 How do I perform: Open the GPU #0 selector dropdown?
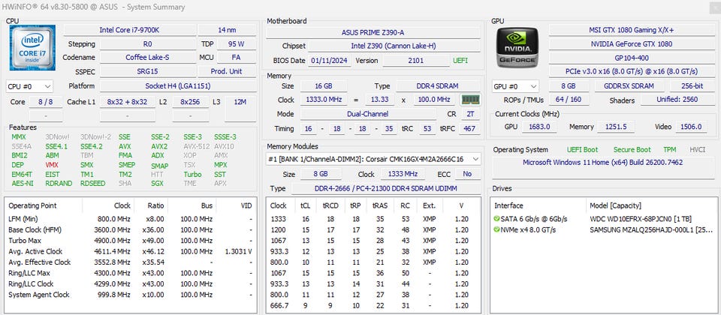click(x=515, y=86)
